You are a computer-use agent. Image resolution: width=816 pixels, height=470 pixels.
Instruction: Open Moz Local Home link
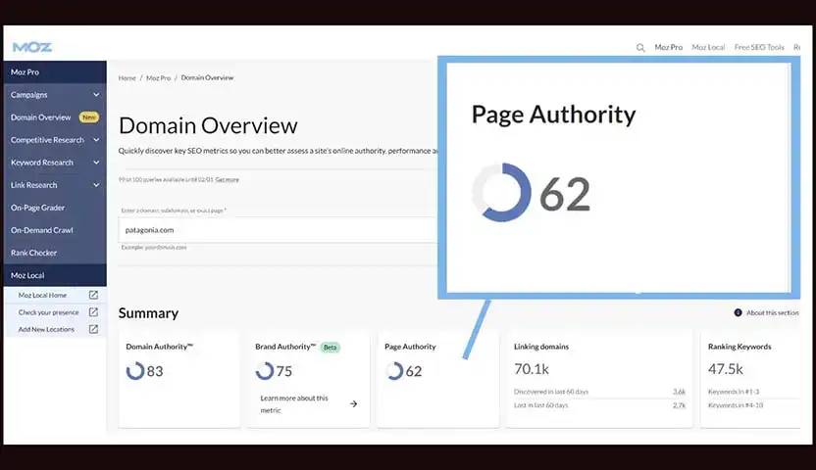(x=42, y=295)
